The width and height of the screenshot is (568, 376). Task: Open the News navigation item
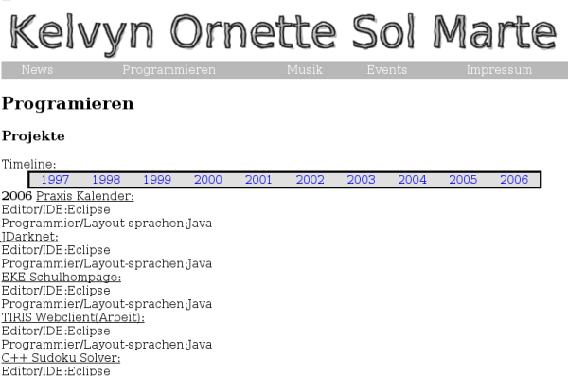[x=37, y=70]
